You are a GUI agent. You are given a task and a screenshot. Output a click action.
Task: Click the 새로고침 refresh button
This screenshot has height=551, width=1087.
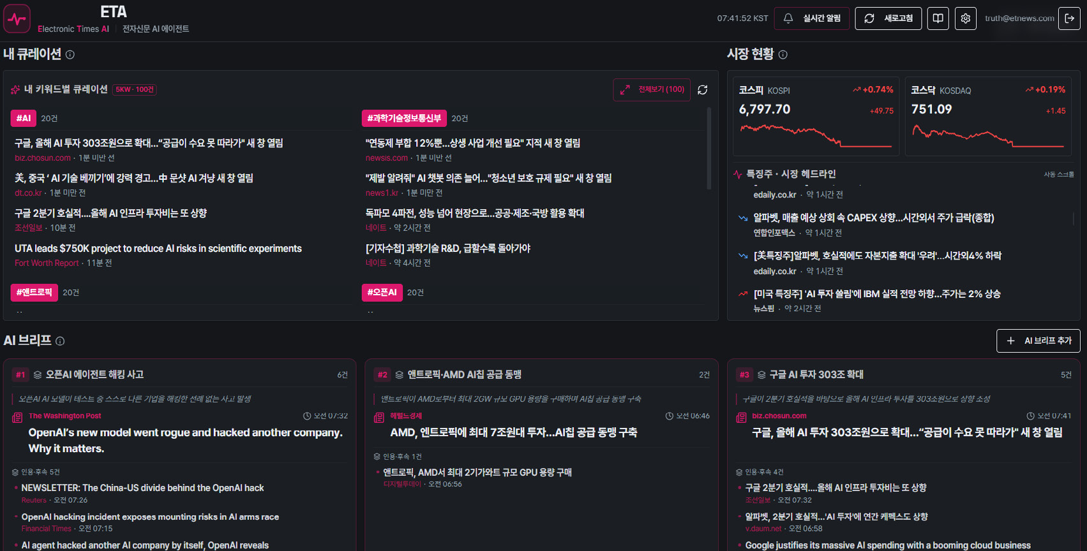[x=888, y=18]
